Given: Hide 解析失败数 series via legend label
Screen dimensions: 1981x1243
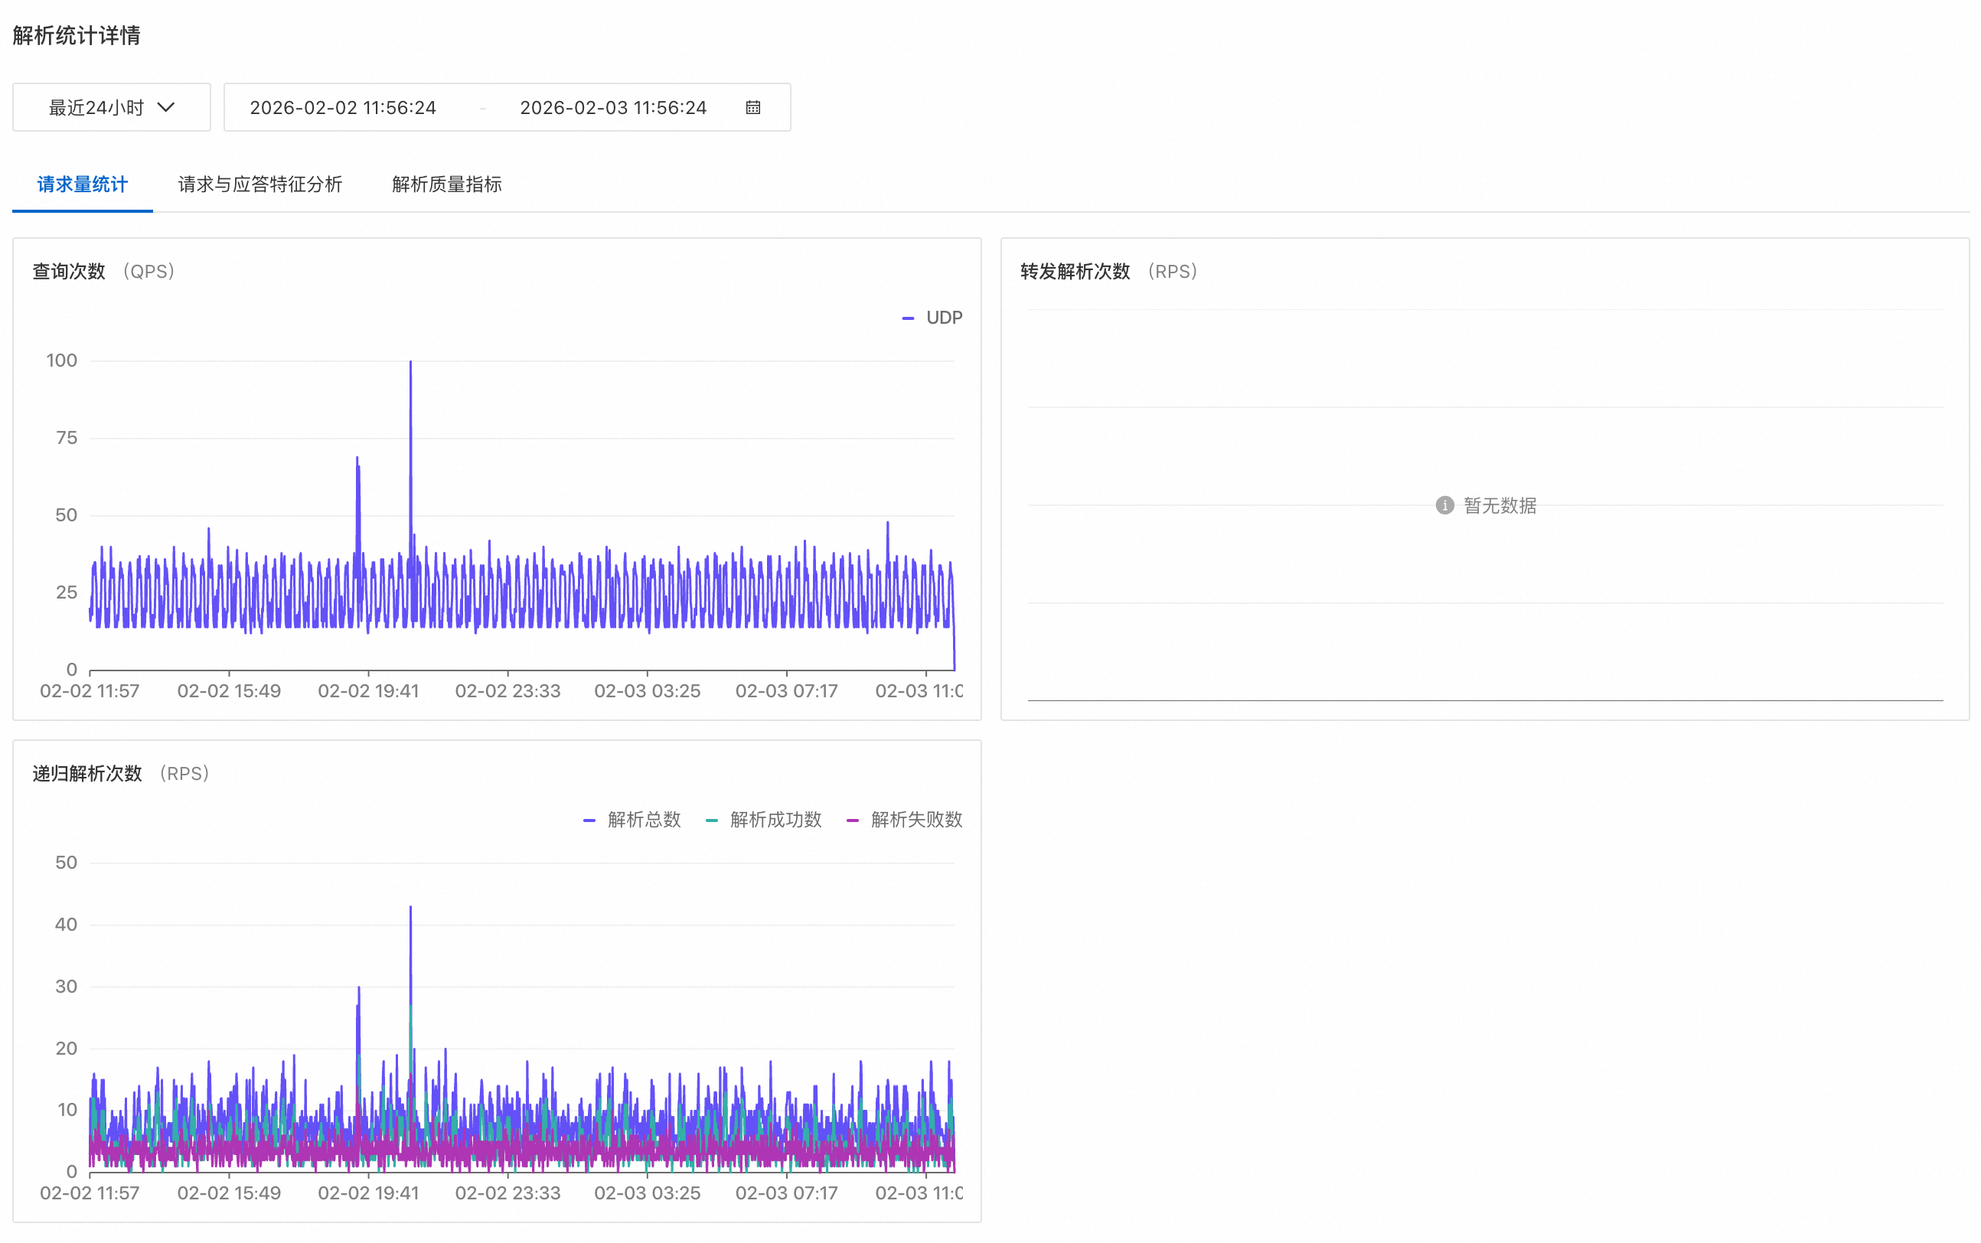Looking at the screenshot, I should [915, 820].
